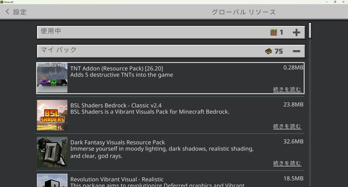Click the pack list scrollbar handle
This screenshot has height=187, width=348.
point(310,31)
